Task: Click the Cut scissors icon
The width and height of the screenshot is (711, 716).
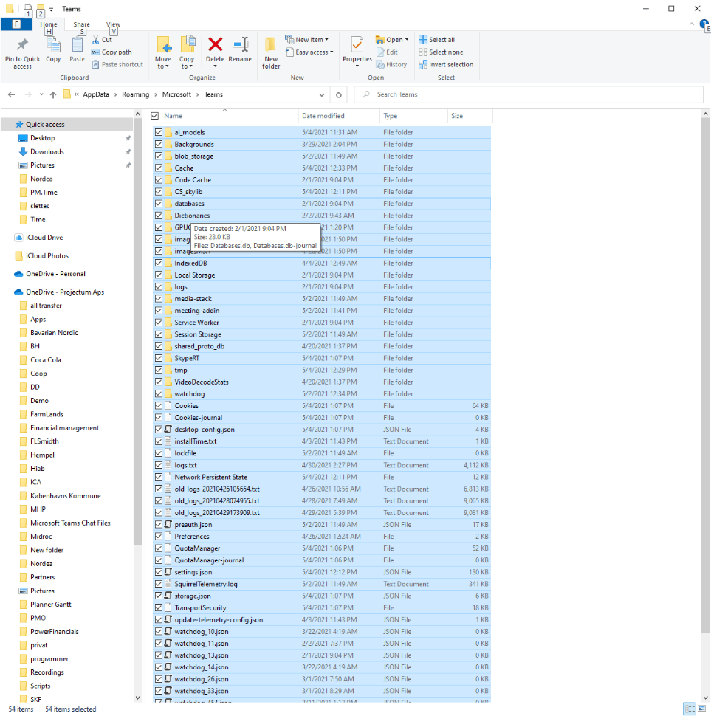Action: (95, 40)
